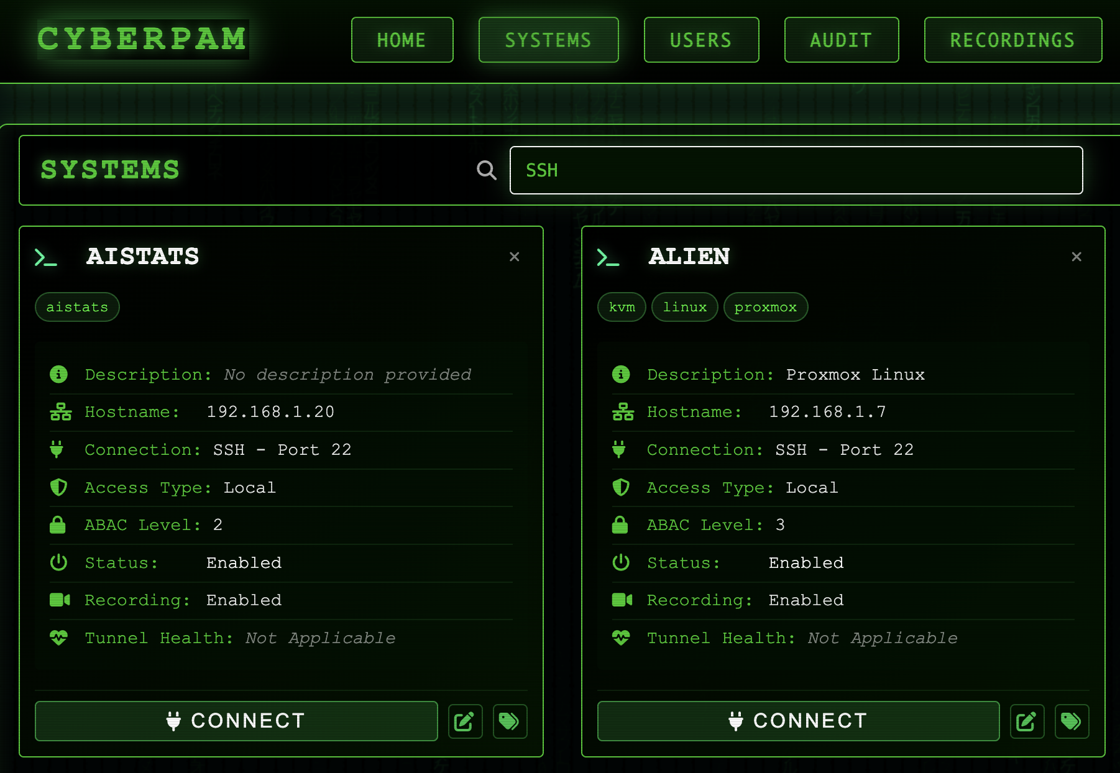Click the systems search field containing SSH
Viewport: 1120px width, 773px height.
click(x=796, y=170)
